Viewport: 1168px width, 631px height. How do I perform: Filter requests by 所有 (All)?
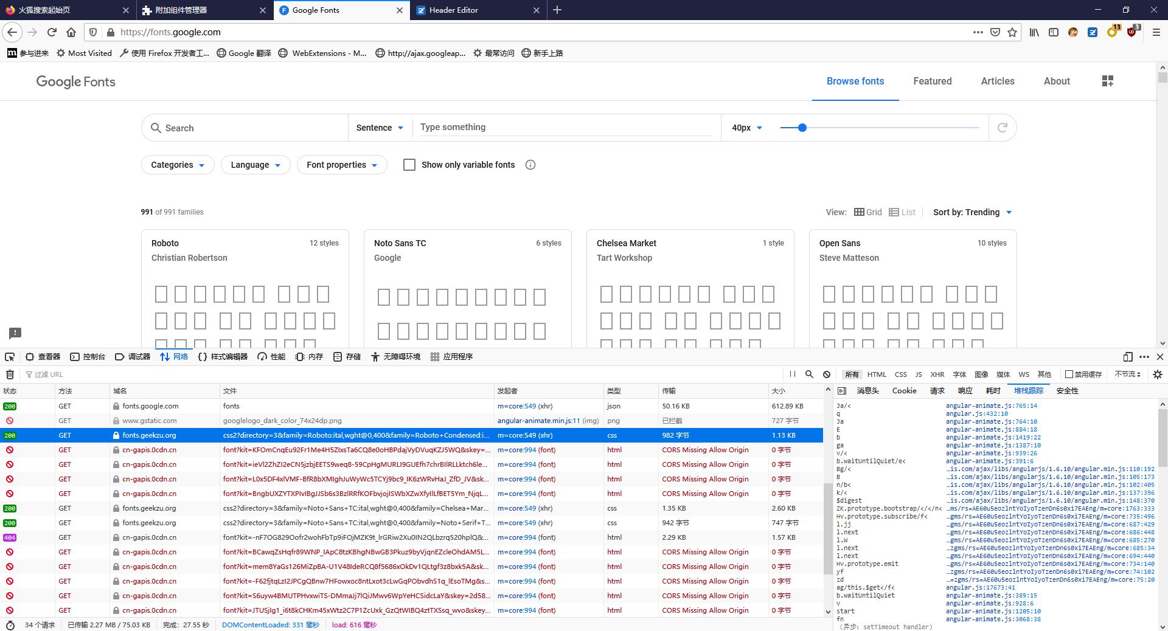point(852,374)
